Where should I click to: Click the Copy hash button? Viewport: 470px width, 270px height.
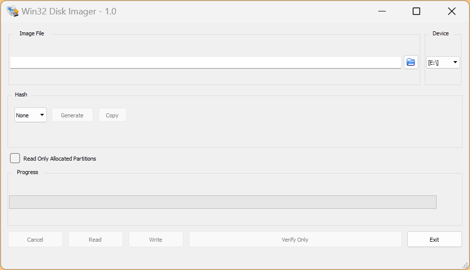tap(113, 115)
